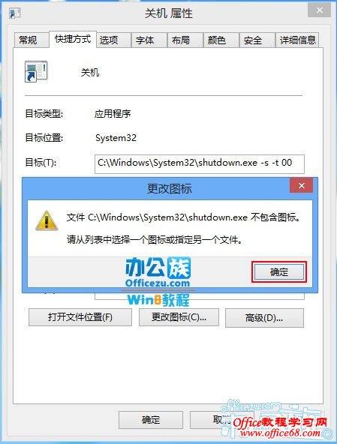337x444 pixels.
Task: Select the 快捷方式 tab
Action: click(73, 39)
